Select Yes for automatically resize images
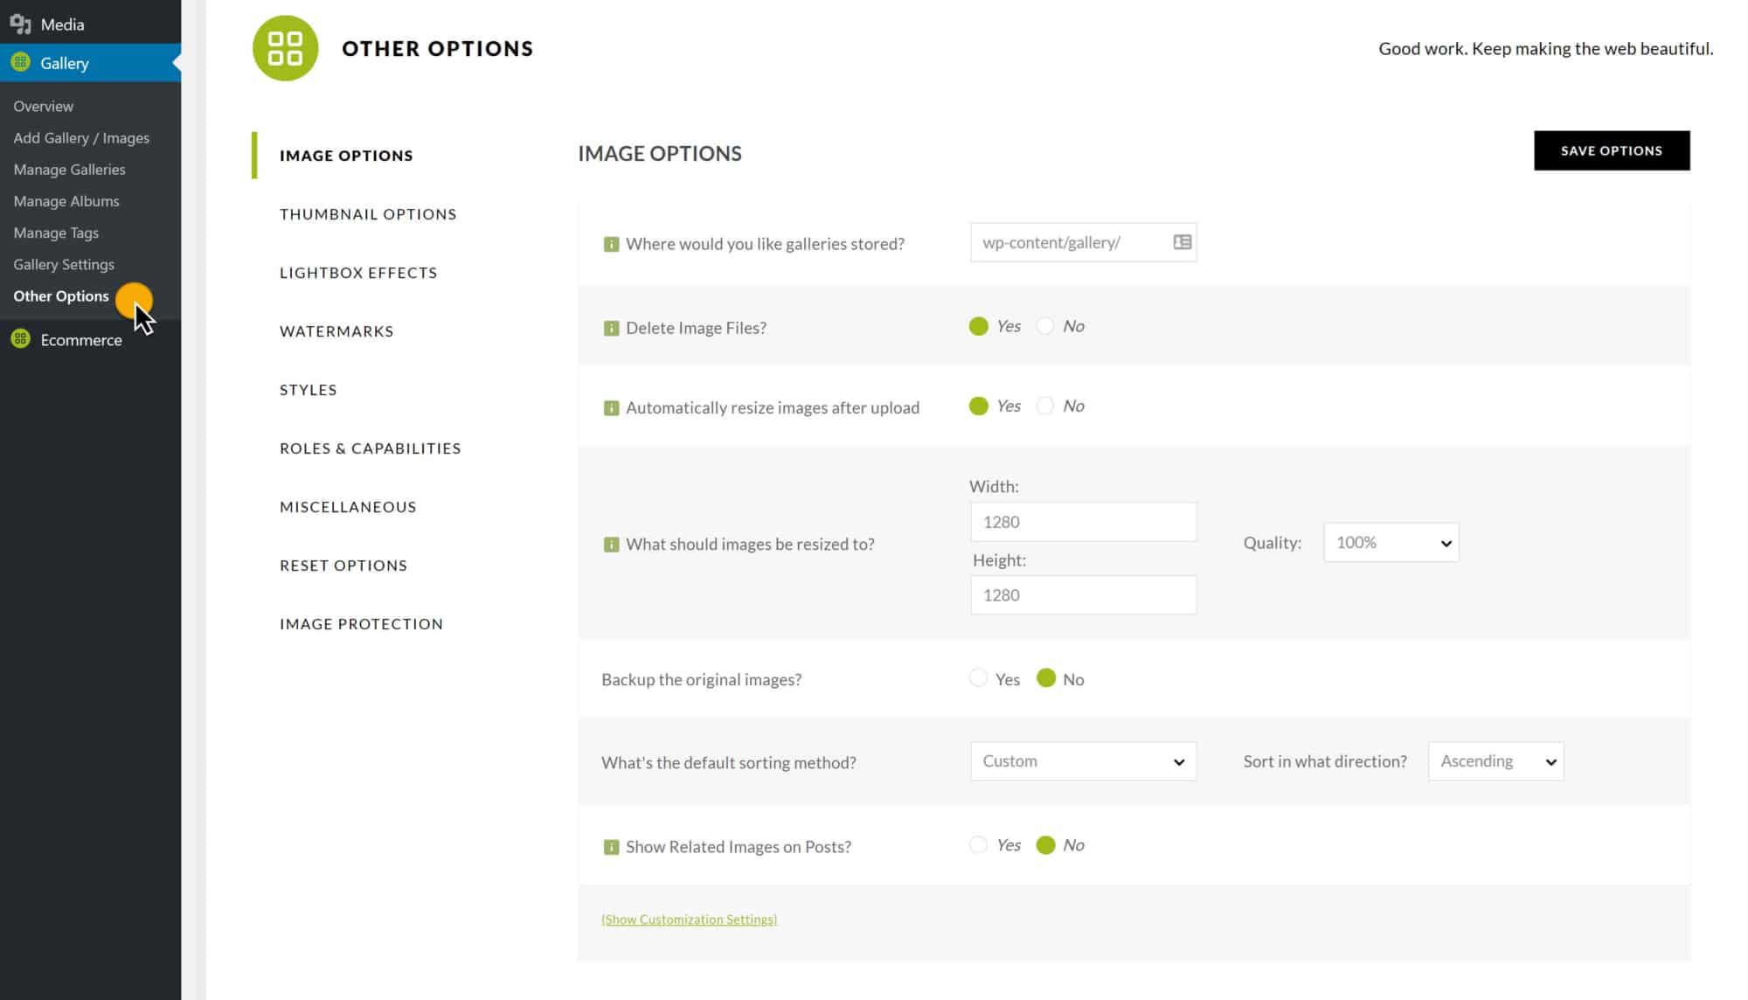 pyautogui.click(x=979, y=406)
